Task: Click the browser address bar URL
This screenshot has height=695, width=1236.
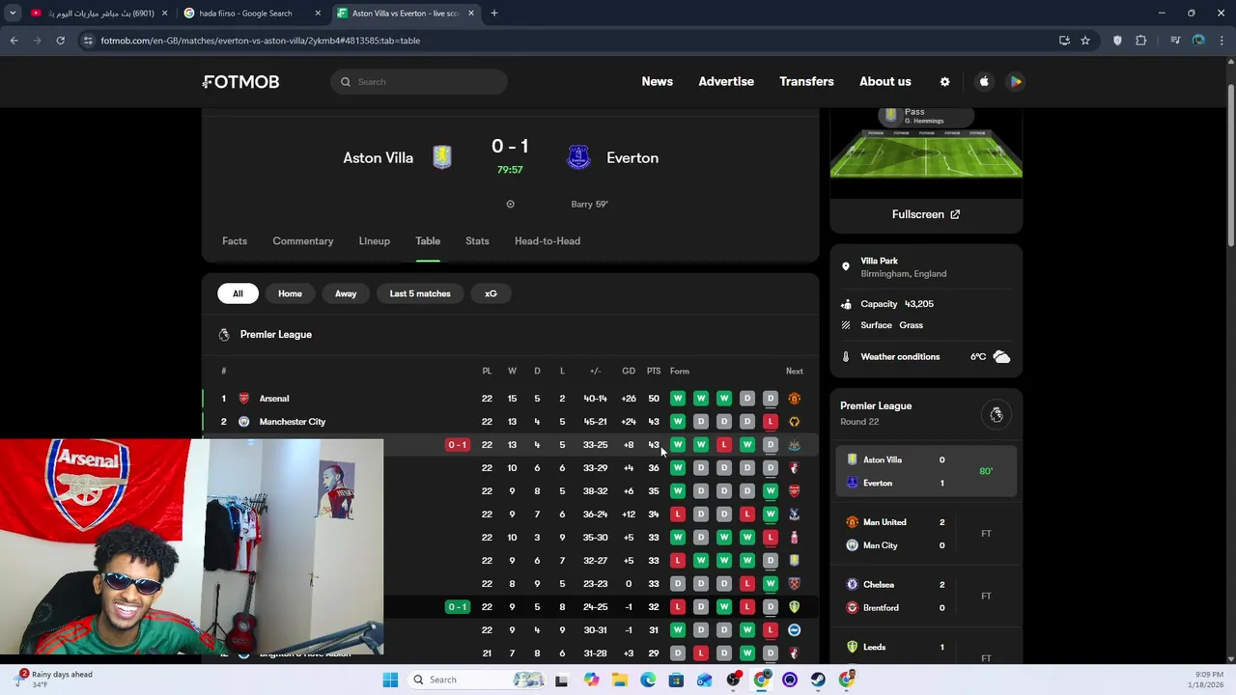Action: click(x=261, y=41)
